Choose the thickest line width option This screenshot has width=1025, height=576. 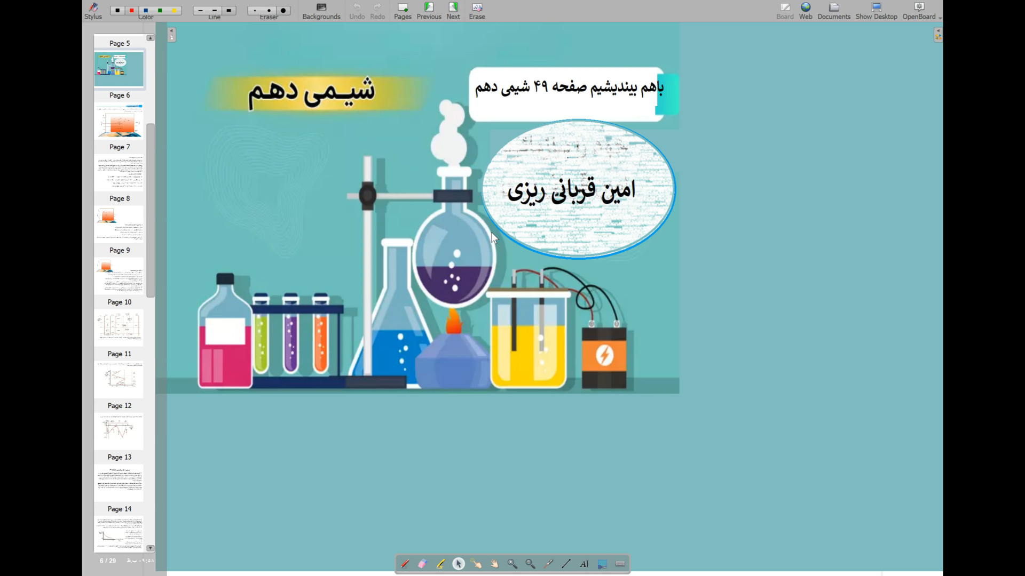point(228,10)
